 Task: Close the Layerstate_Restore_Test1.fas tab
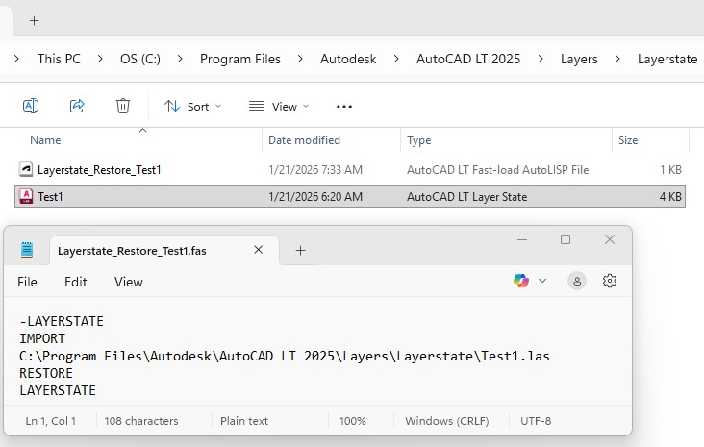(258, 250)
